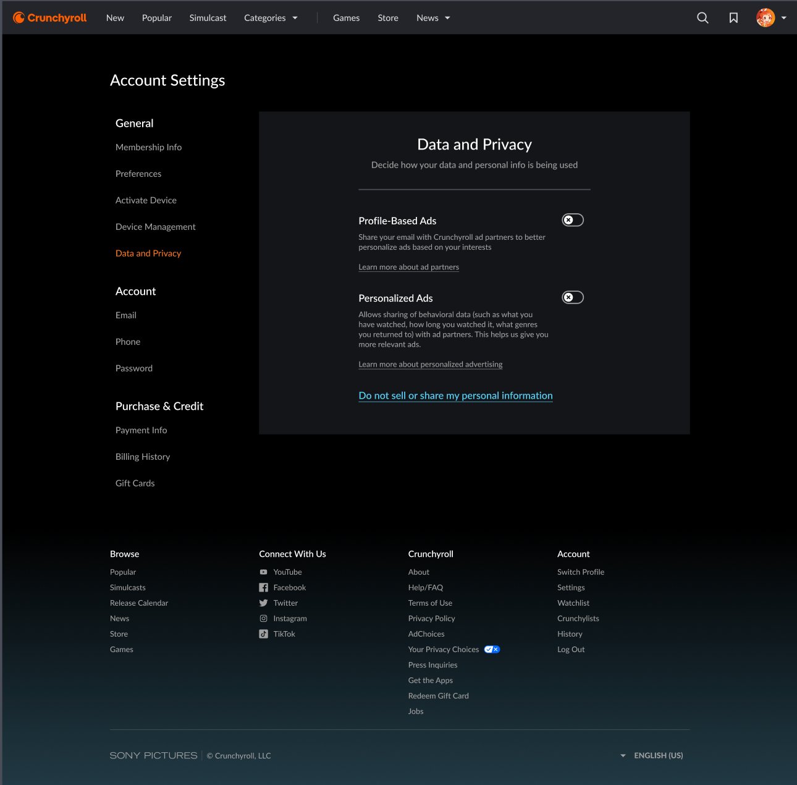Open History footer link
This screenshot has height=785, width=797.
[570, 634]
